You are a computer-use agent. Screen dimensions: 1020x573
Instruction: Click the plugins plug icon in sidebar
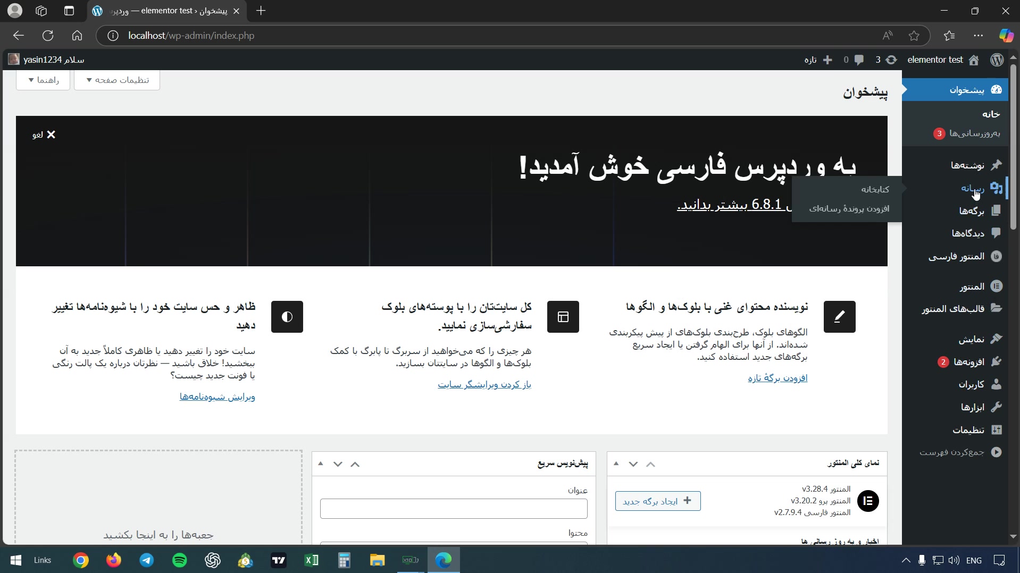tap(996, 361)
